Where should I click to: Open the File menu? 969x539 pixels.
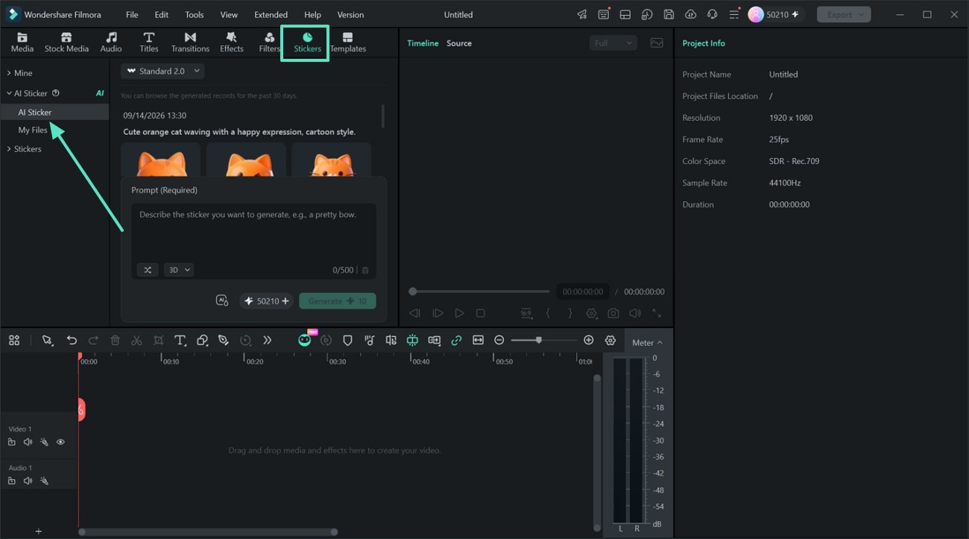pyautogui.click(x=132, y=15)
